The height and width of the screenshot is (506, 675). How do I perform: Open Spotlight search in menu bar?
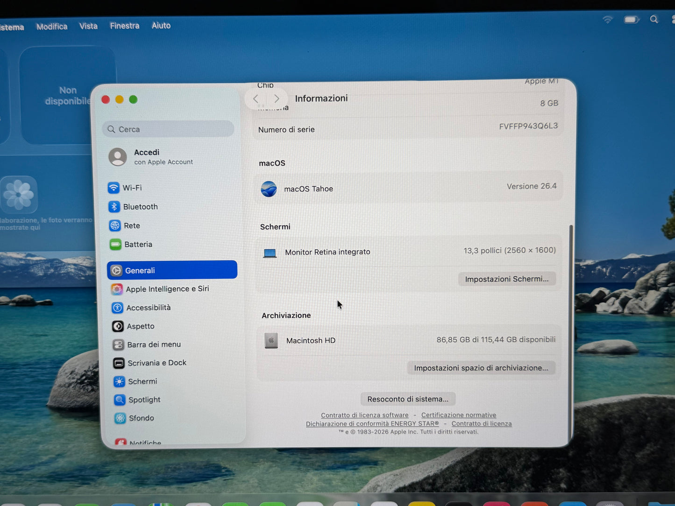pyautogui.click(x=654, y=19)
